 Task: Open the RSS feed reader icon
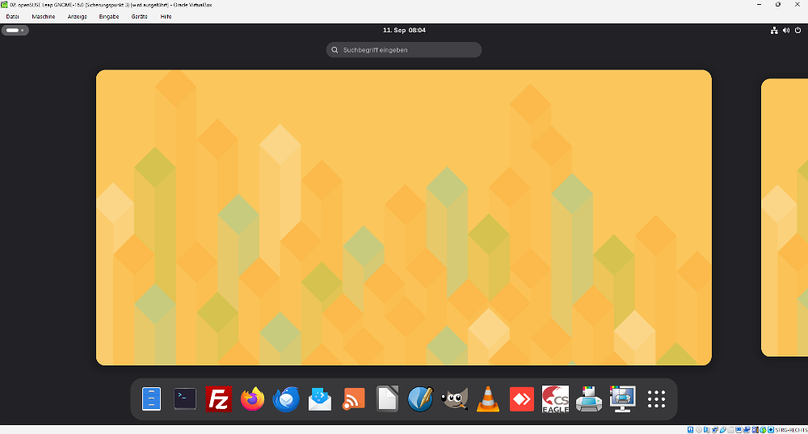(x=354, y=399)
